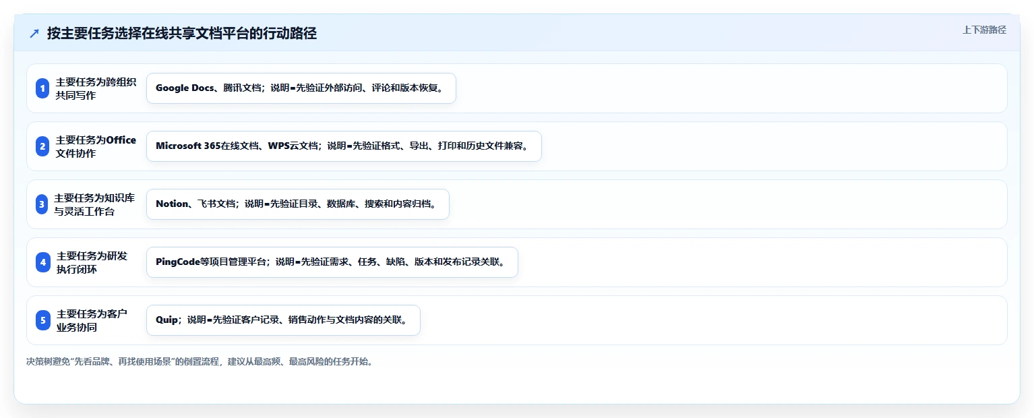Click the step 1 number badge

coord(42,88)
